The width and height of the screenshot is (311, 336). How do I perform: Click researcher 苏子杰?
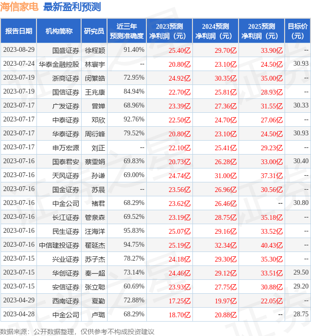tap(95, 259)
